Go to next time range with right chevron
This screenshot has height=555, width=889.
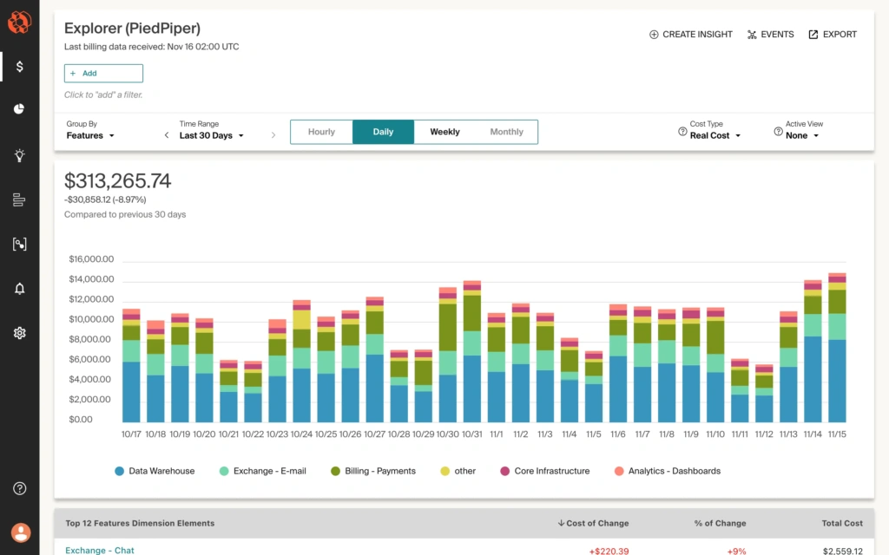click(273, 135)
